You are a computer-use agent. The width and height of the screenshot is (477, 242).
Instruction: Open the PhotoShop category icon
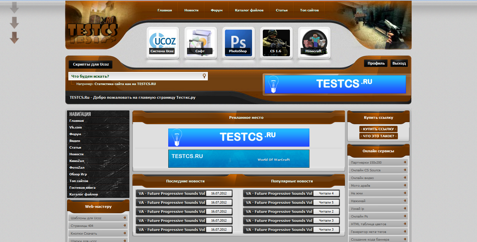tap(238, 43)
